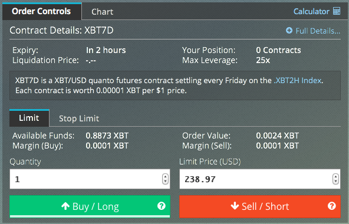349x224 pixels.
Task: Switch to the Stop Limit tab
Action: [79, 118]
